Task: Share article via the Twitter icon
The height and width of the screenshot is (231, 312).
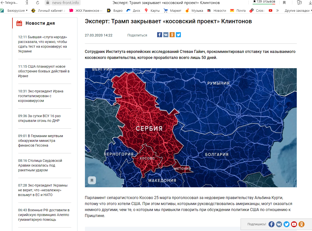Action: 178,35
